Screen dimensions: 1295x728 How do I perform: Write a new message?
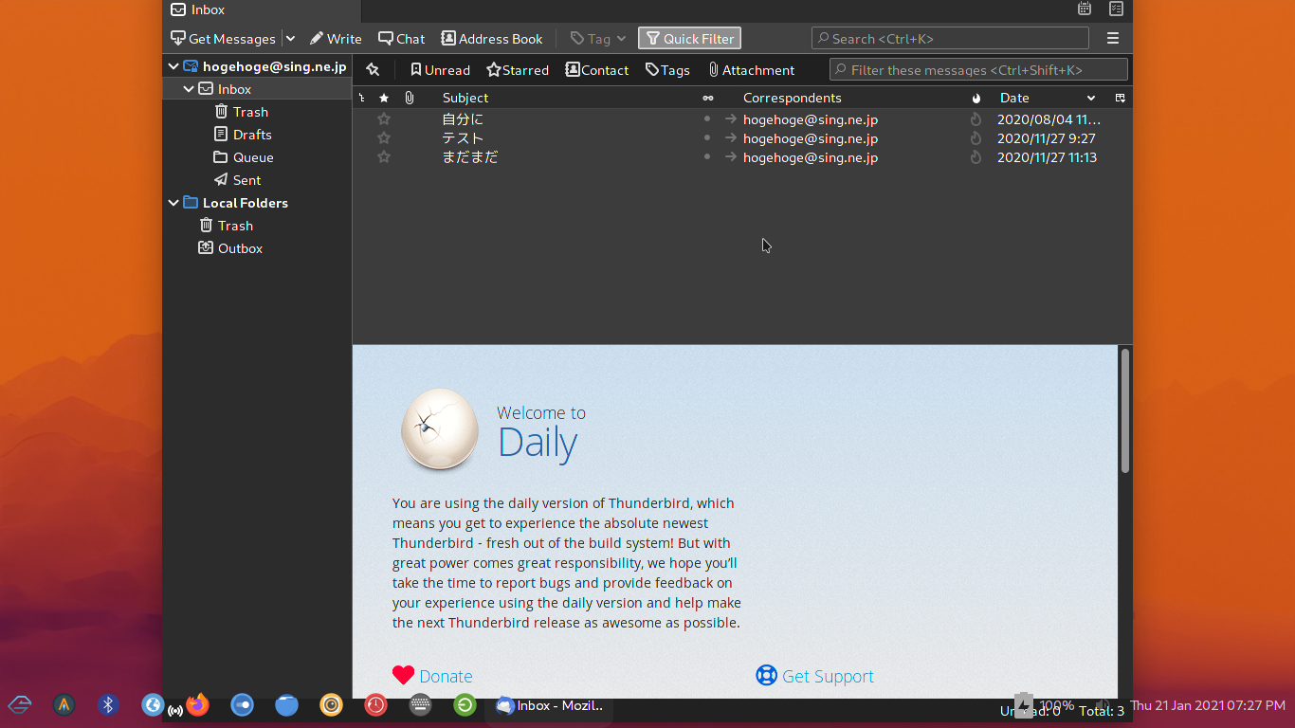(x=336, y=39)
